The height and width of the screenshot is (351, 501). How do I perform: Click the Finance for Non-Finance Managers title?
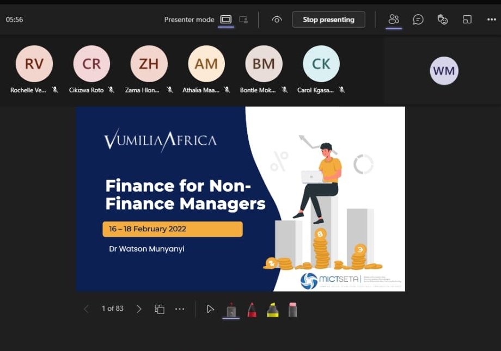[x=185, y=194]
